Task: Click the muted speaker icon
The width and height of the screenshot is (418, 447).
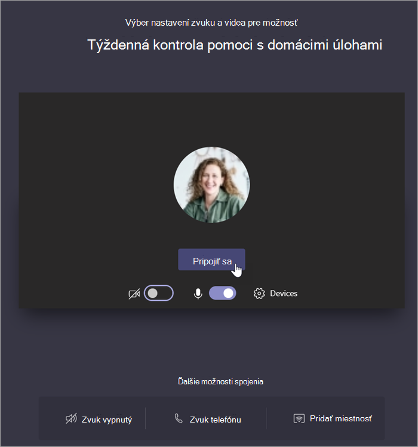Action: tap(71, 419)
